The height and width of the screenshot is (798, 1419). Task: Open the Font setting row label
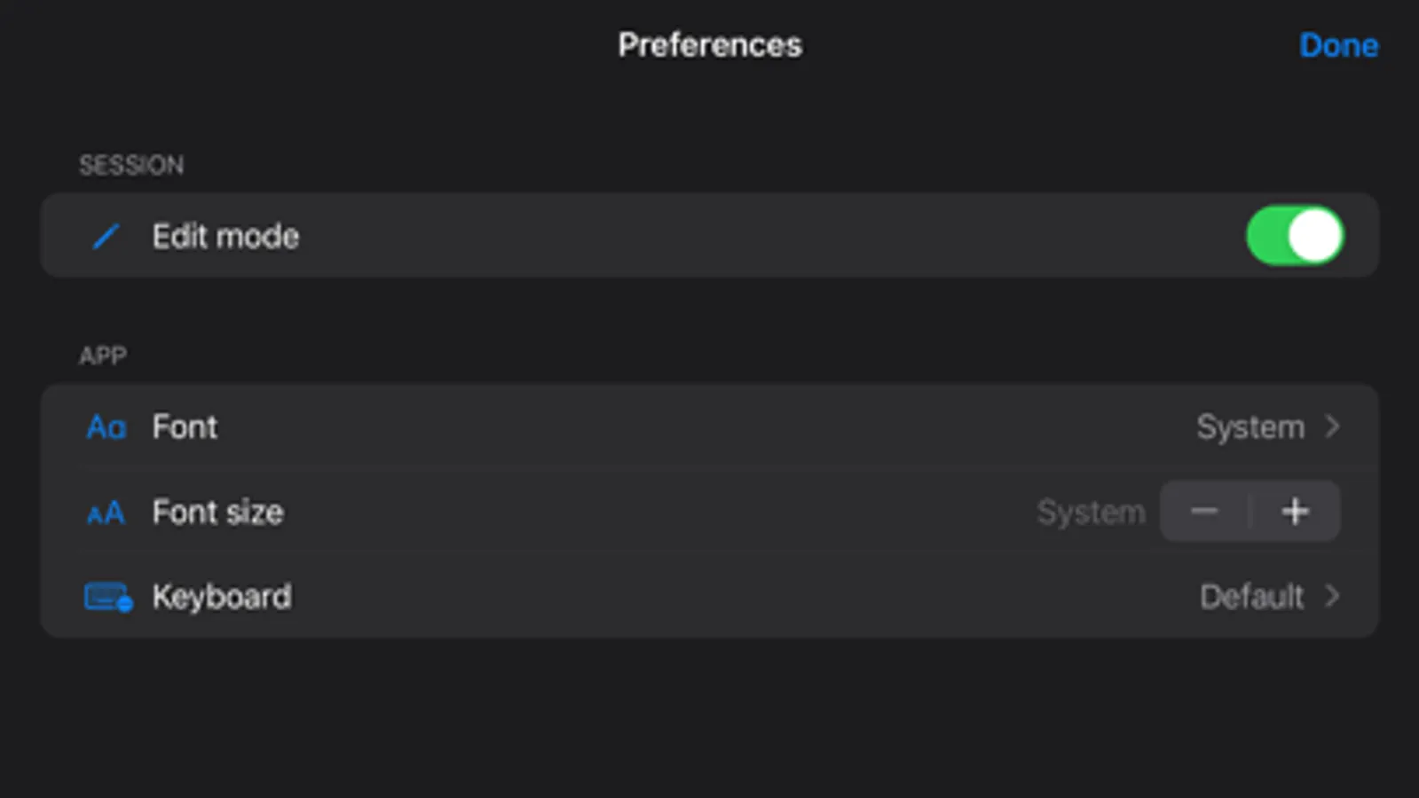[185, 427]
